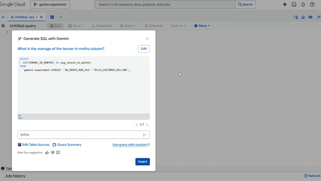
Task: Click the prompt question text
Action: pos(61,49)
